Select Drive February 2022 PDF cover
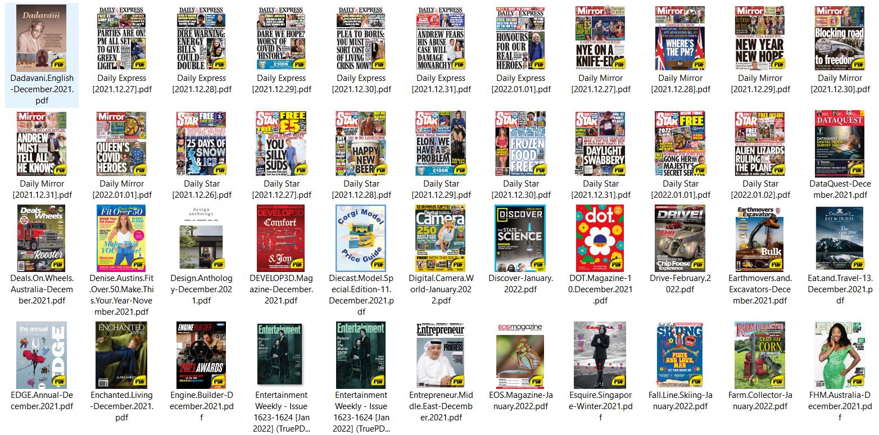Screen dimensions: 879x435 [x=680, y=238]
